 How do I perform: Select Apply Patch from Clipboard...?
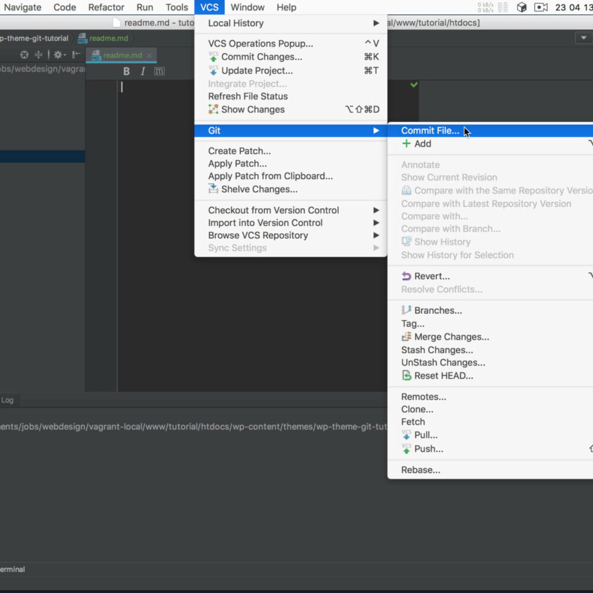point(291,176)
